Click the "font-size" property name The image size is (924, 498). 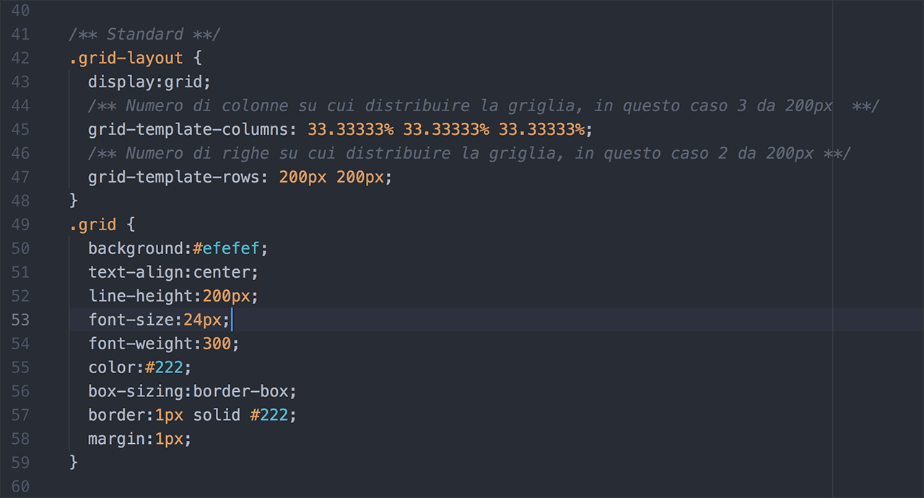tap(131, 320)
